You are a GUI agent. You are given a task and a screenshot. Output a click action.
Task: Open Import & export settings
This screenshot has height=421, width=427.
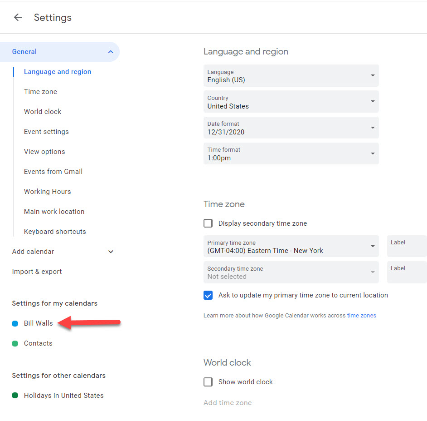click(37, 271)
